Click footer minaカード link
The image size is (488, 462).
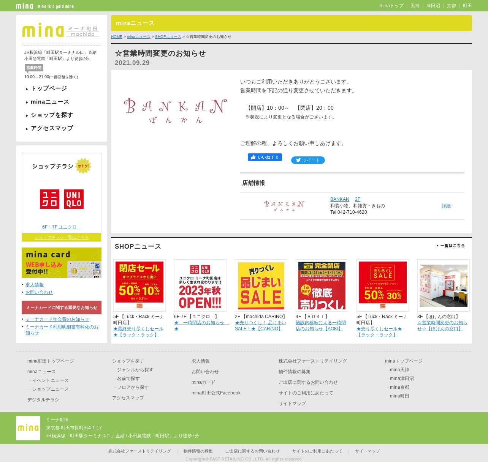click(x=203, y=382)
